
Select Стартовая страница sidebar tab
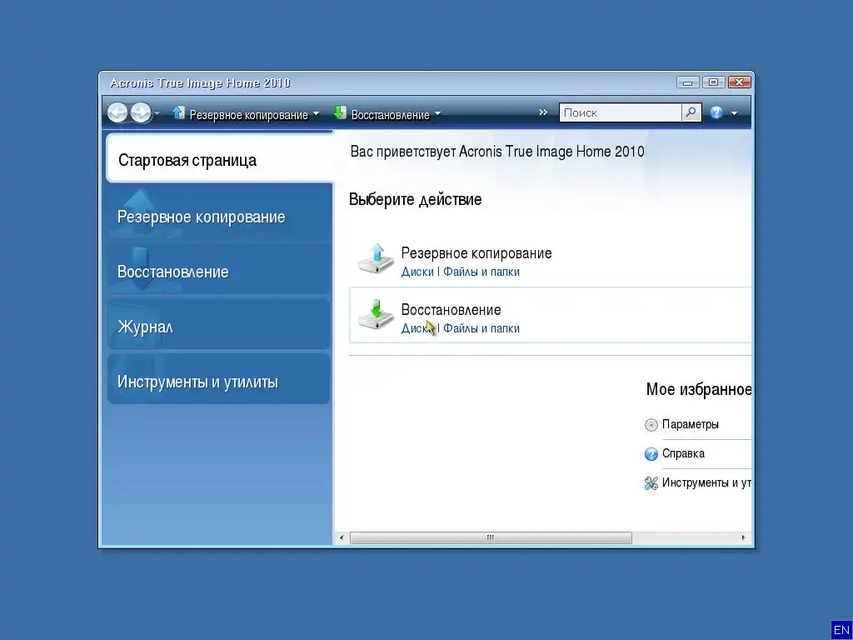tap(219, 158)
